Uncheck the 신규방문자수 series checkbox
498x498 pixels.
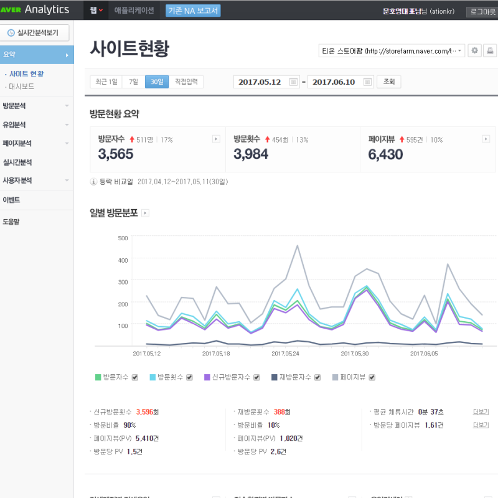pos(256,377)
